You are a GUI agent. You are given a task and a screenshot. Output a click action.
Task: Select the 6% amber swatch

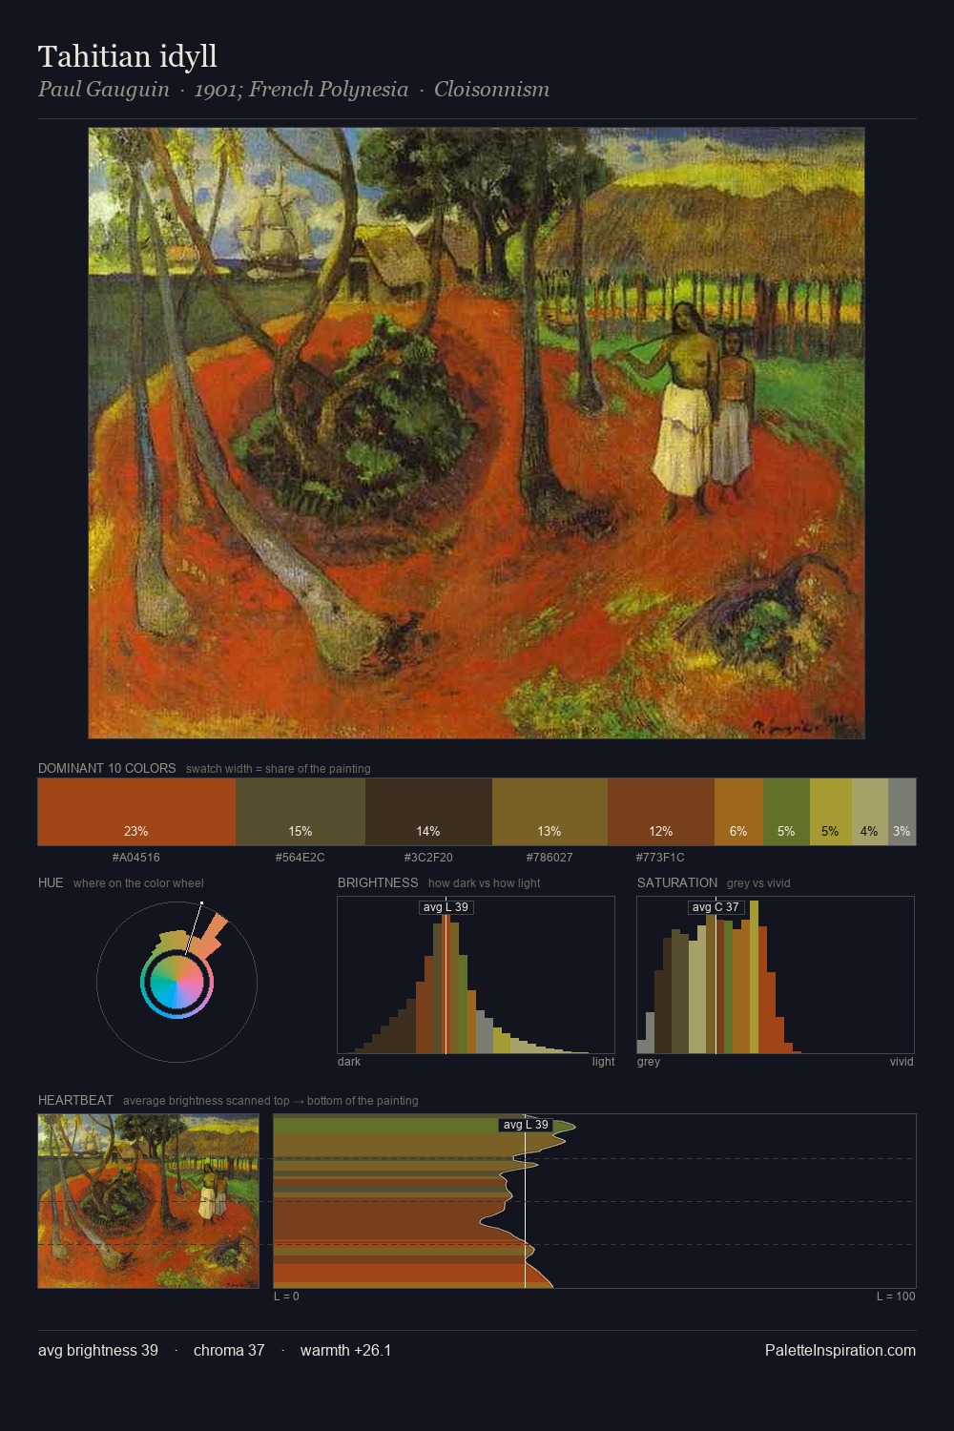738,812
